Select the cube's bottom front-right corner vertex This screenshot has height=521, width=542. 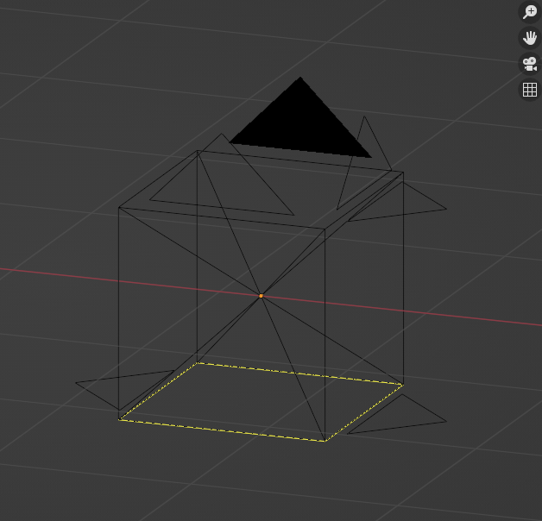click(x=325, y=441)
